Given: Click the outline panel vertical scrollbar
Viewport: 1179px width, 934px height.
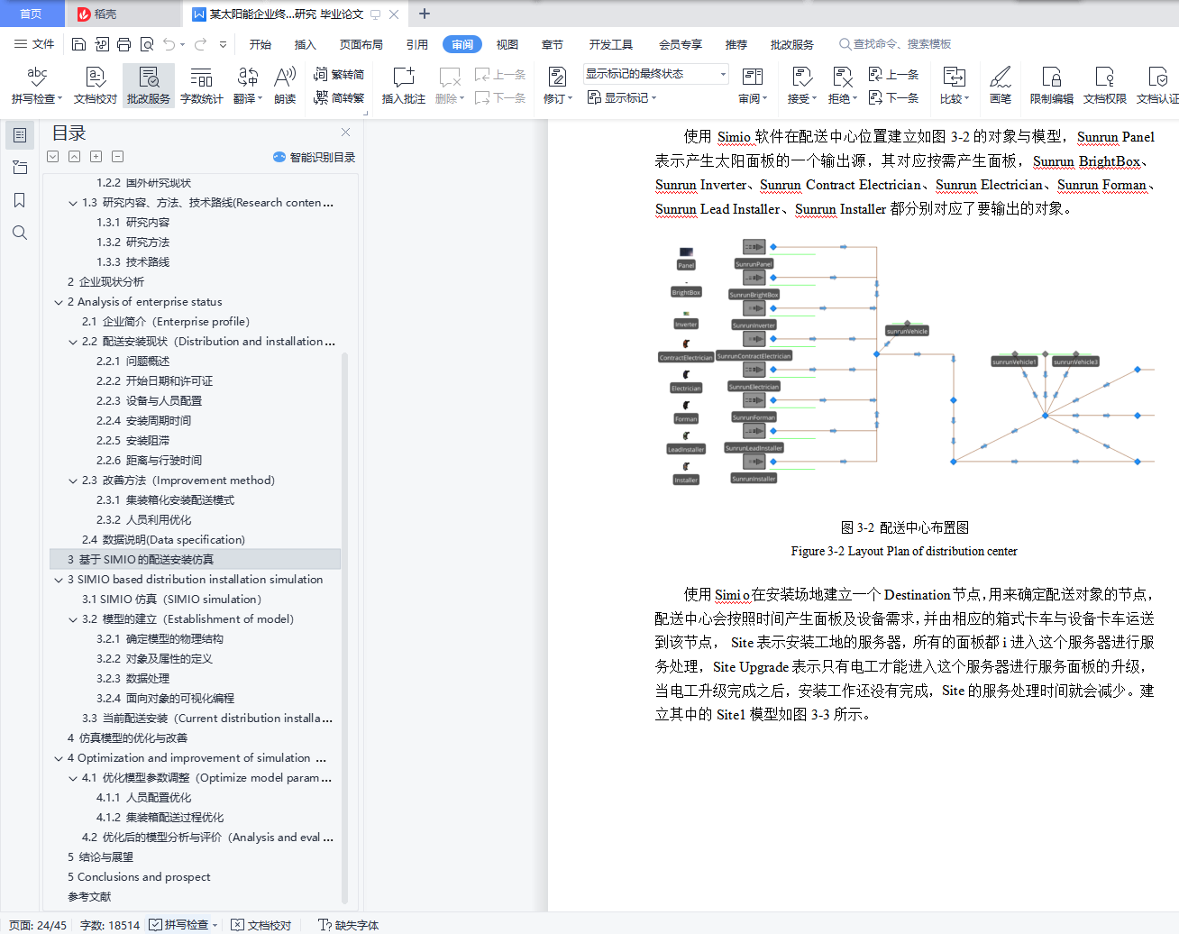Looking at the screenshot, I should (x=344, y=627).
